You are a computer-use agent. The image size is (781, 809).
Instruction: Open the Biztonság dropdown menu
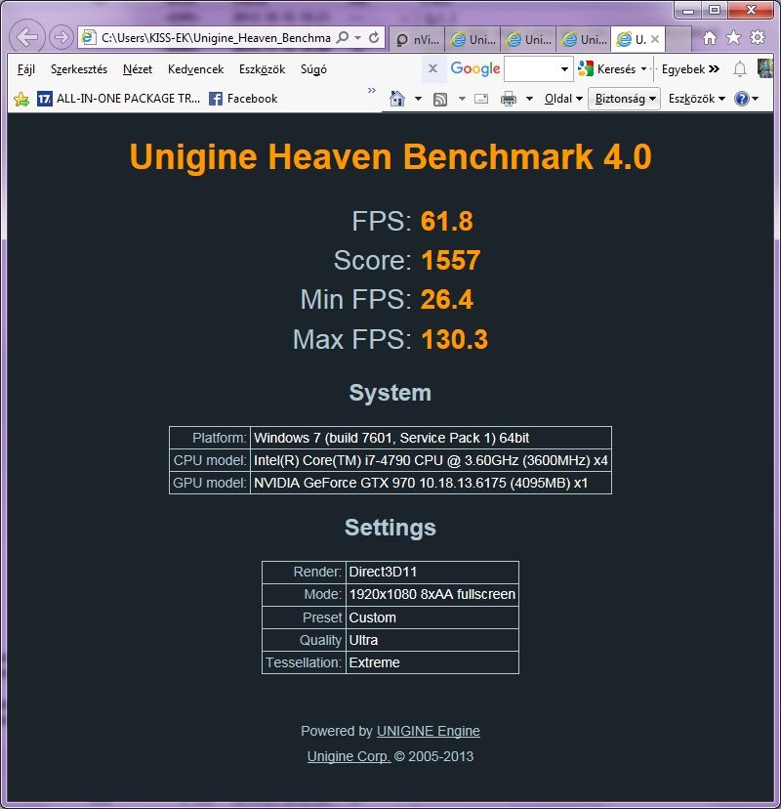click(625, 99)
